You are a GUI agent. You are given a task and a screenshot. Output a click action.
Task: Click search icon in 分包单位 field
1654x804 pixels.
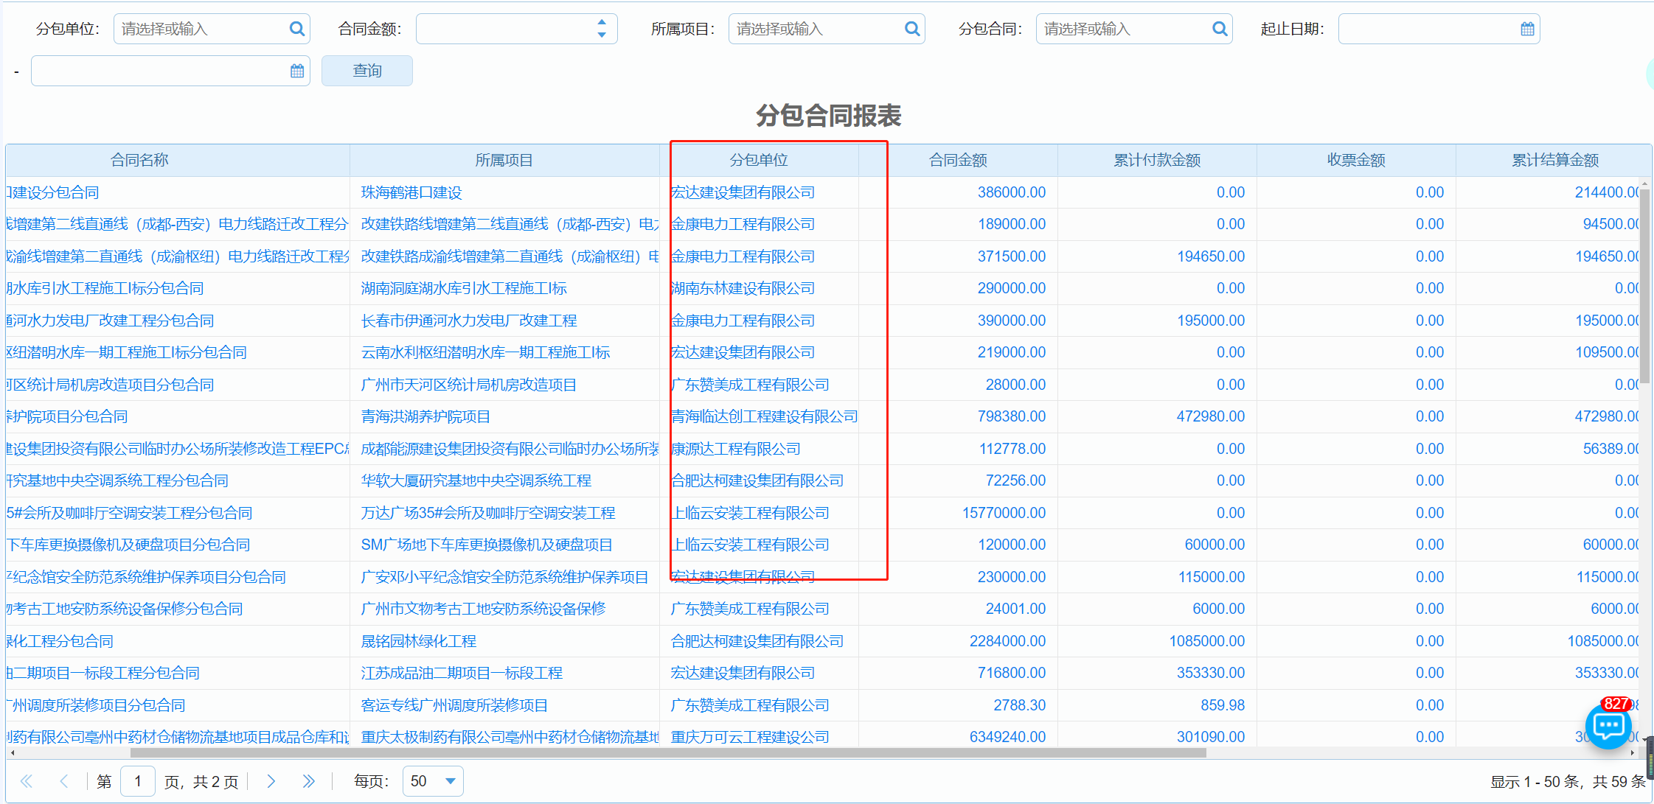296,29
